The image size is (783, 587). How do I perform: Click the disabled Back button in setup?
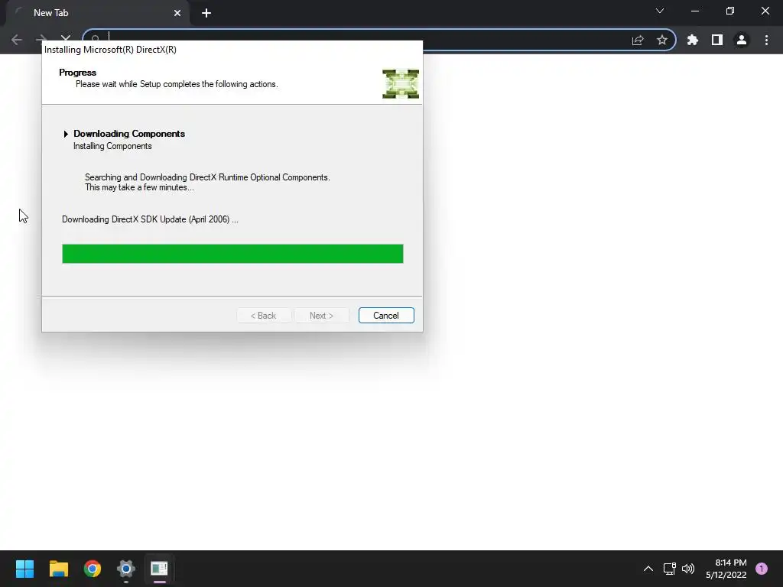coord(263,316)
